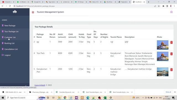
Task: Switch to the Google Maps tab
Action: 37,2
